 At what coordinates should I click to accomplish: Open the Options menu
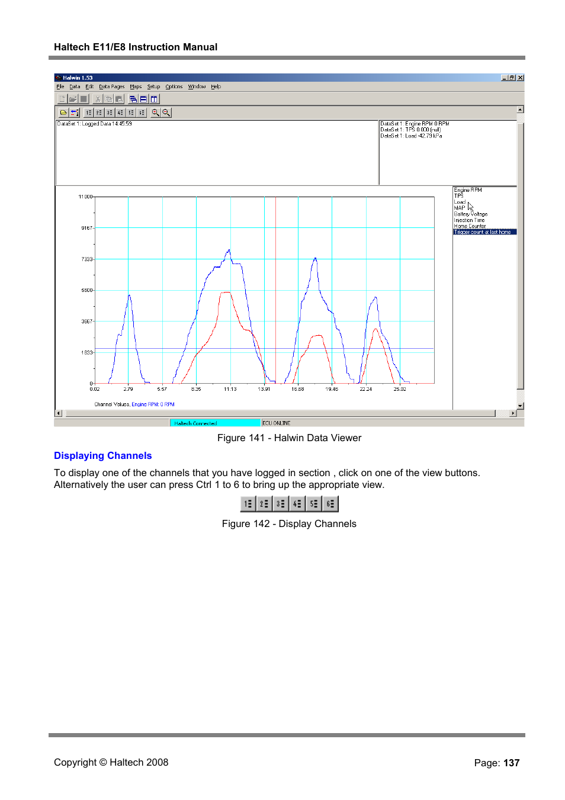(x=174, y=86)
